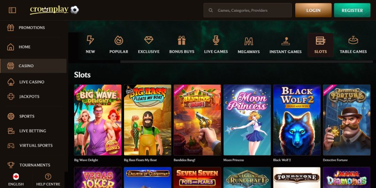Switch to the EXCLUSIVE category tab

(149, 52)
